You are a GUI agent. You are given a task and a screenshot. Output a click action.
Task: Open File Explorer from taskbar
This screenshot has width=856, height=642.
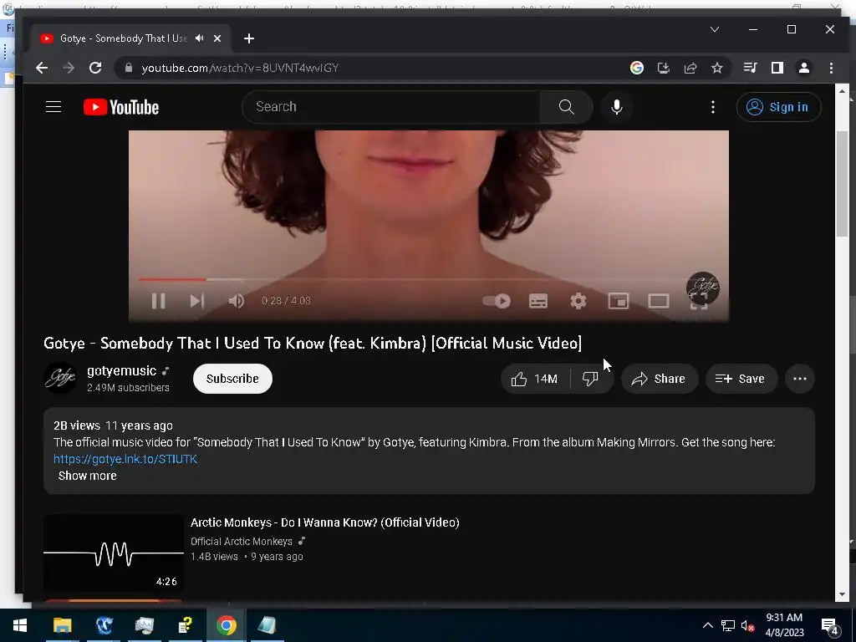tap(62, 625)
